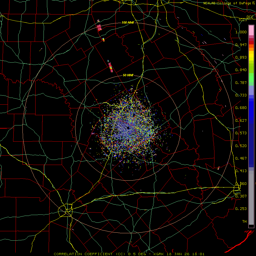Click the black radar site dot at center
Screen dimensions: 256x256
[x=128, y=128]
